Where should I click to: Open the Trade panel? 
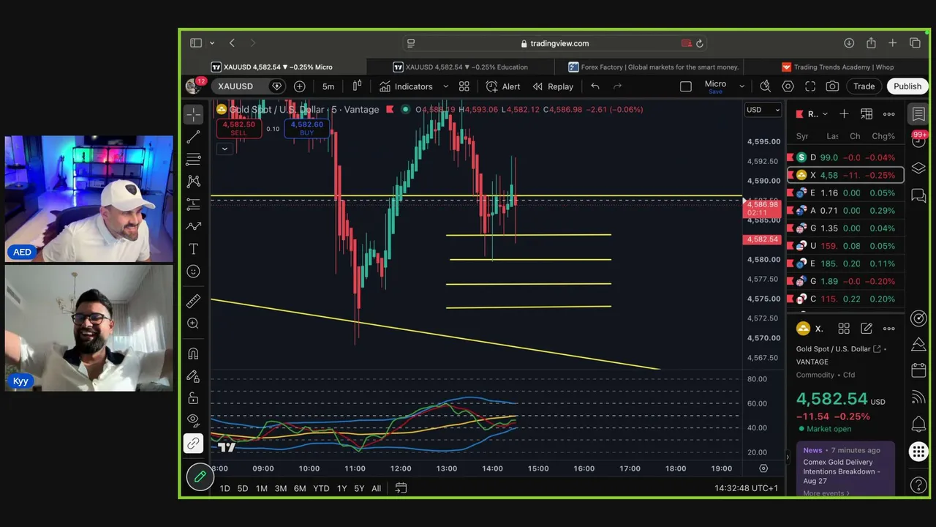(x=864, y=86)
